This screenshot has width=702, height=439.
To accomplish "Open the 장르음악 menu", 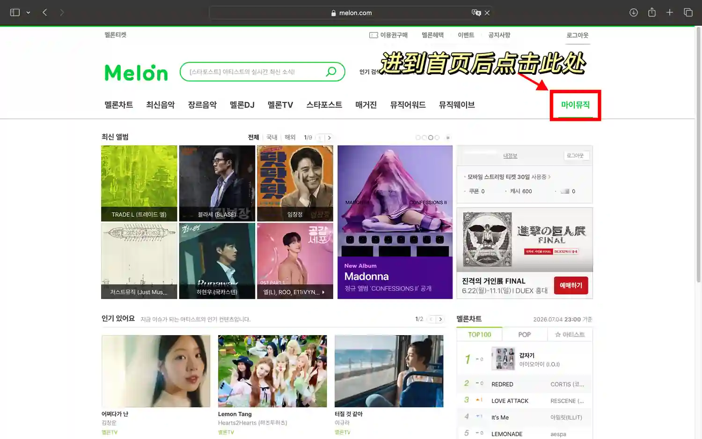I will pos(202,105).
